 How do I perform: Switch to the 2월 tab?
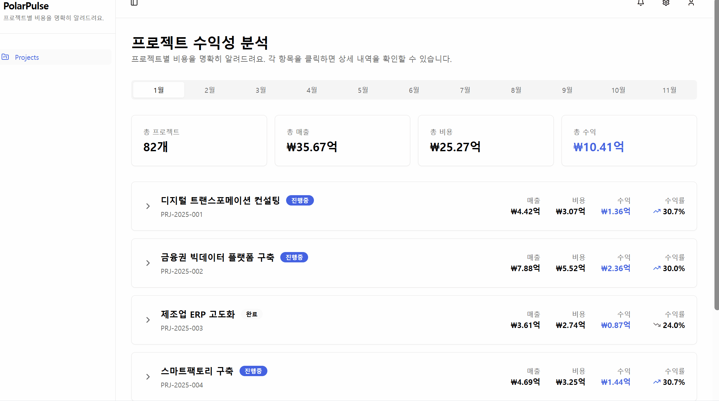209,90
